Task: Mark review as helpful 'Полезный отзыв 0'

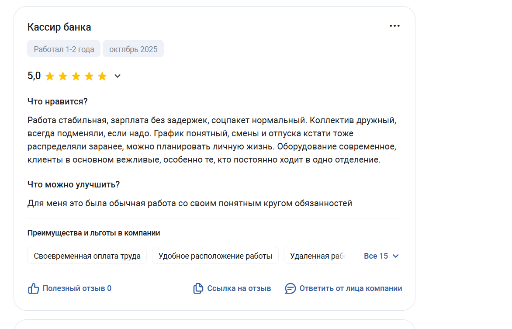Action: [x=77, y=288]
